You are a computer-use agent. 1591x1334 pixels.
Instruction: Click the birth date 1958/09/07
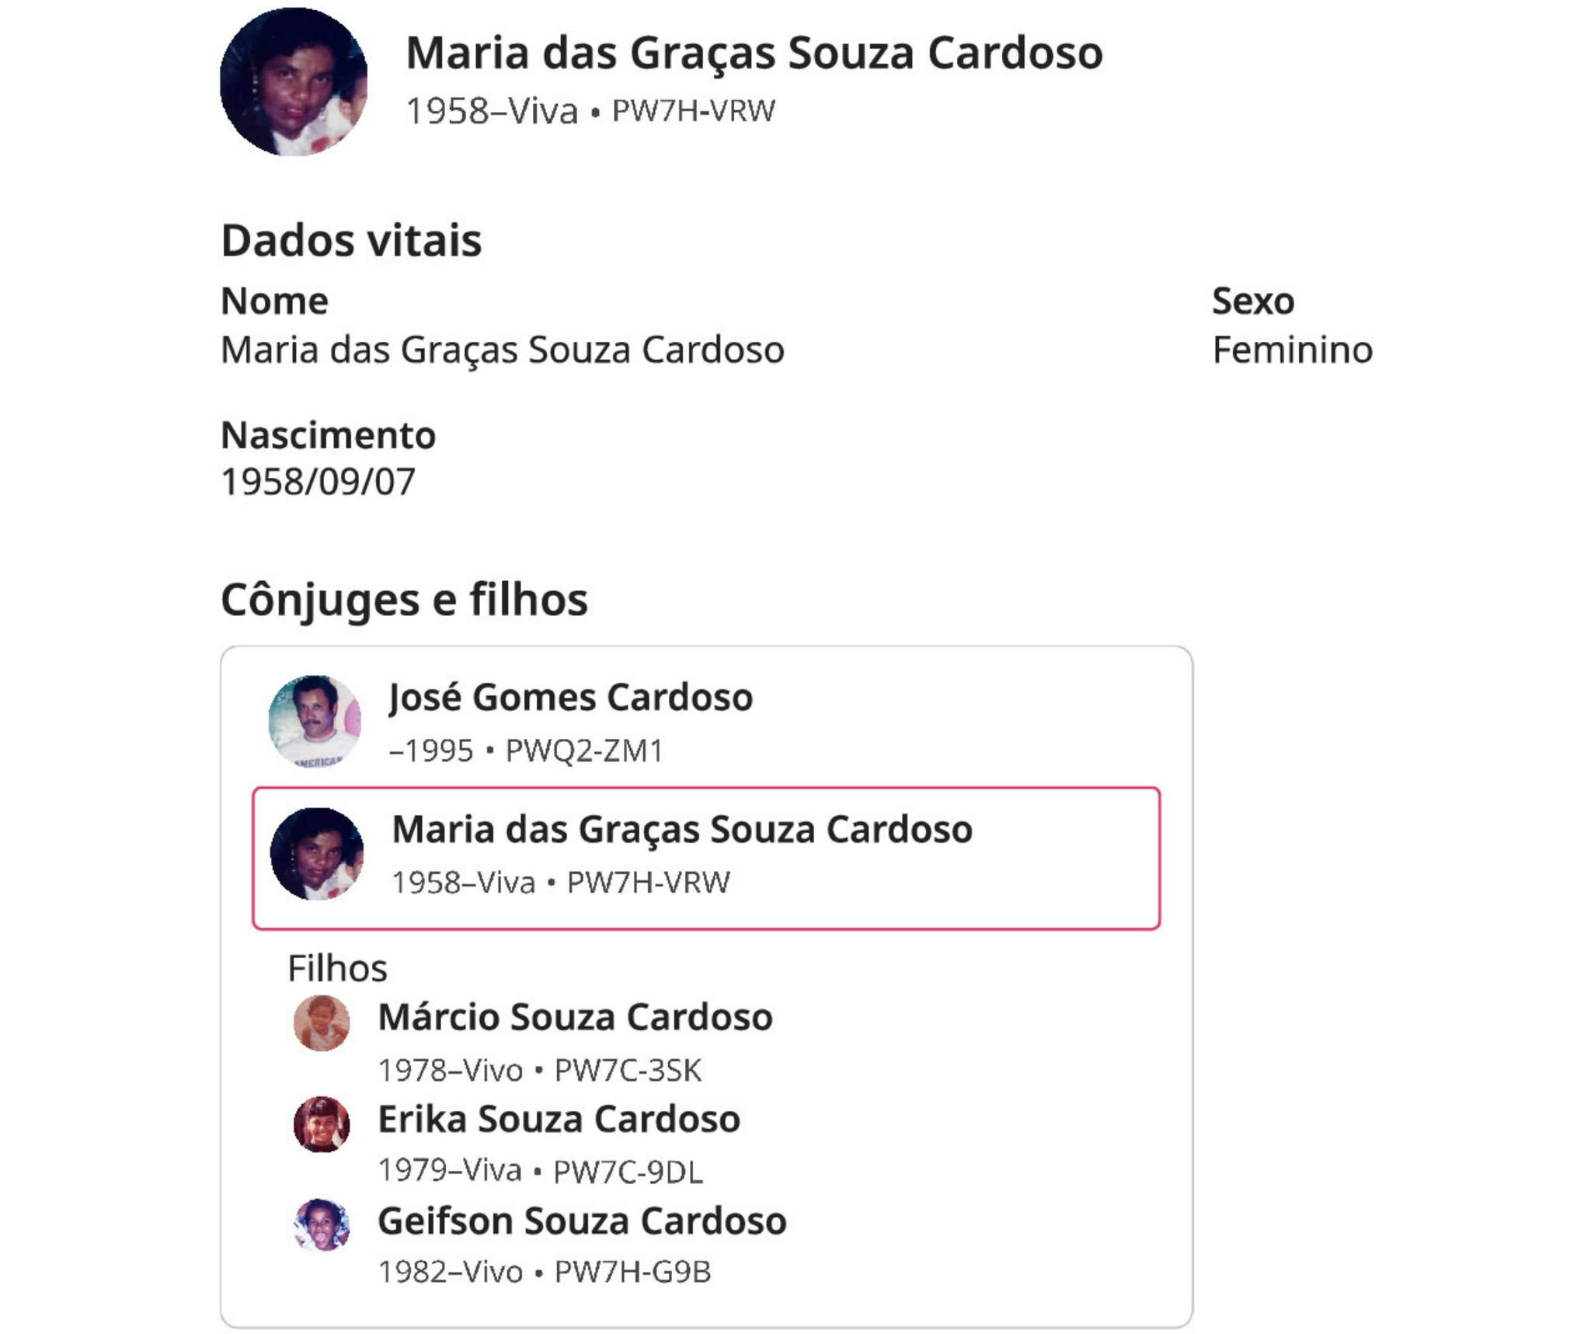pyautogui.click(x=319, y=482)
